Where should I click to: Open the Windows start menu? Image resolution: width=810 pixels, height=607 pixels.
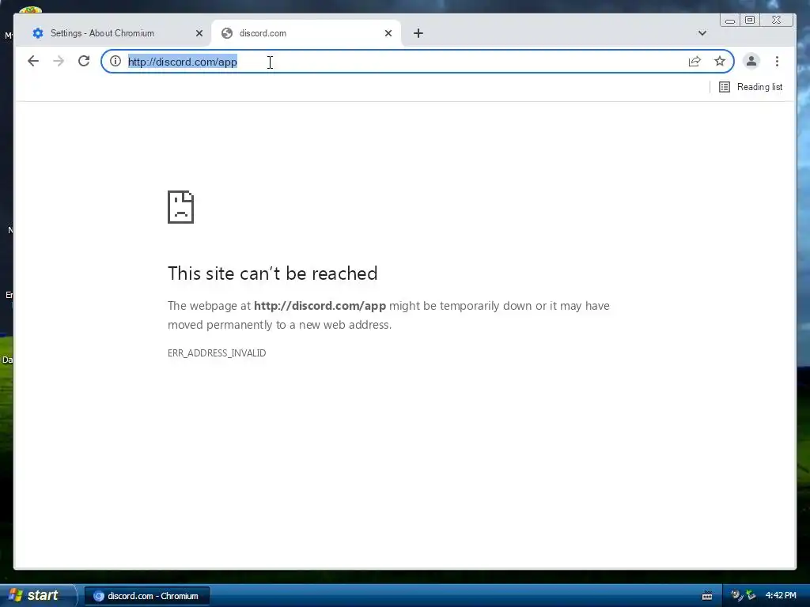(x=37, y=595)
